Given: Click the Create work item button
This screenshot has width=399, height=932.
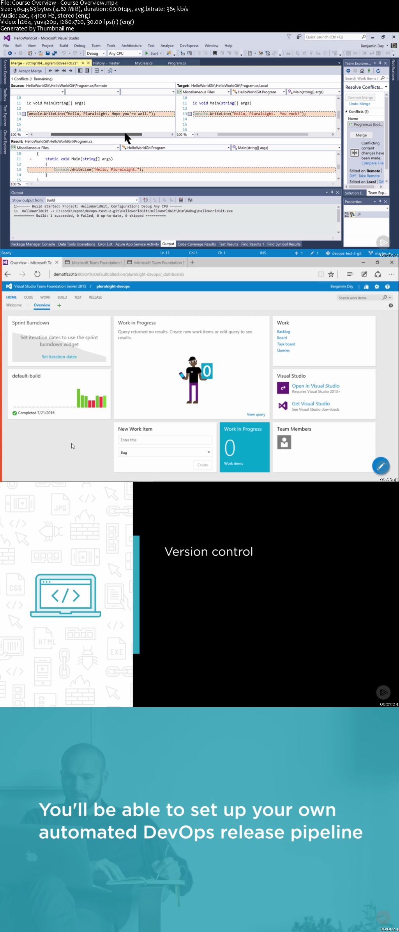Looking at the screenshot, I should [203, 465].
